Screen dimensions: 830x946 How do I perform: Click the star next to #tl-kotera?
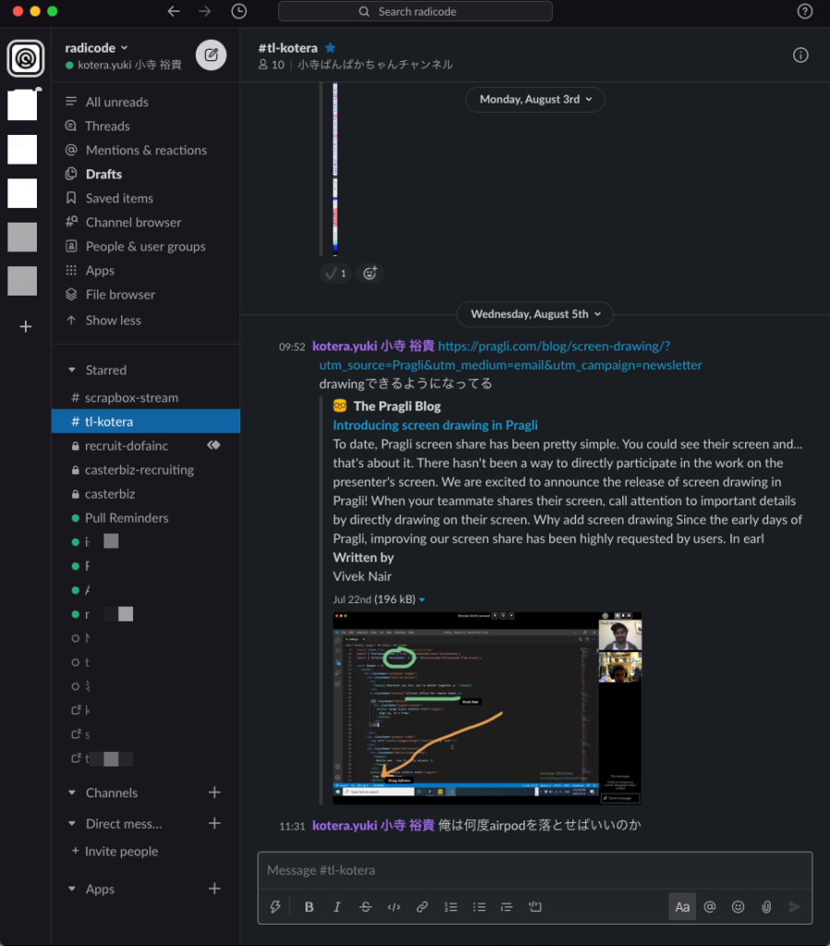(331, 48)
